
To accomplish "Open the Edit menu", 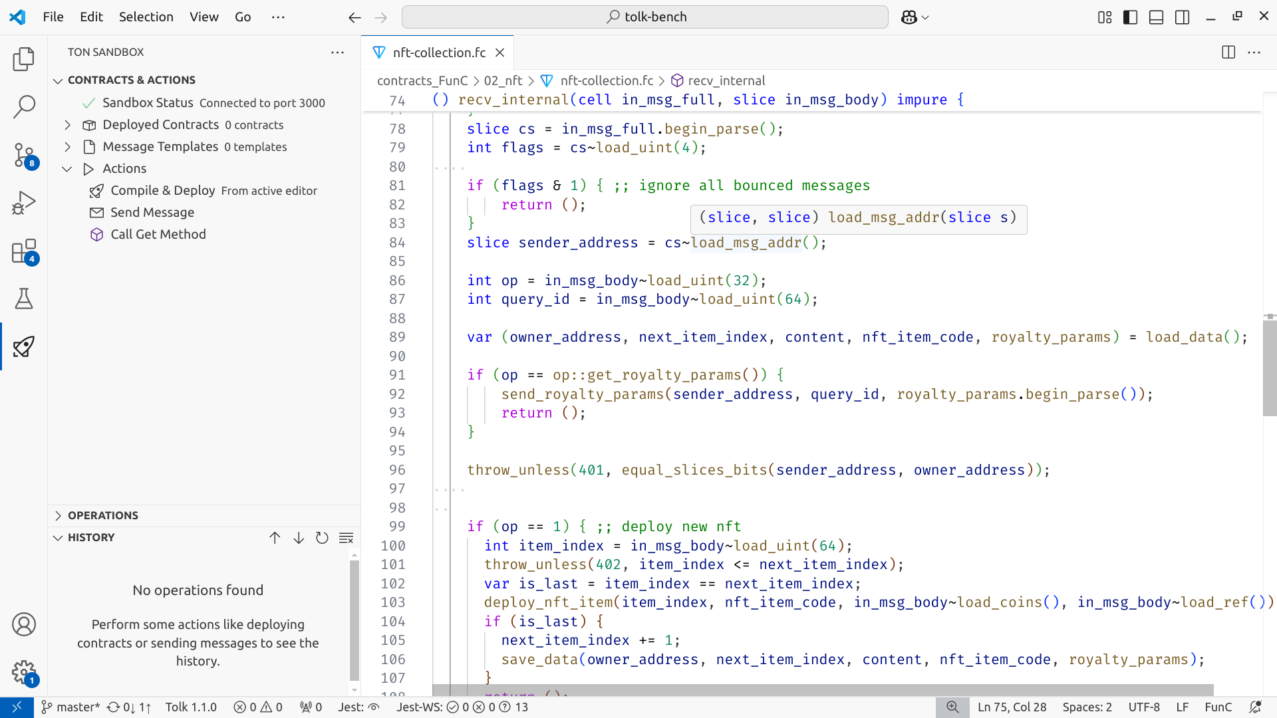I will pos(91,17).
